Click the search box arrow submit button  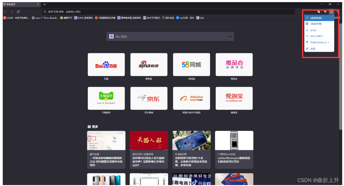230,37
